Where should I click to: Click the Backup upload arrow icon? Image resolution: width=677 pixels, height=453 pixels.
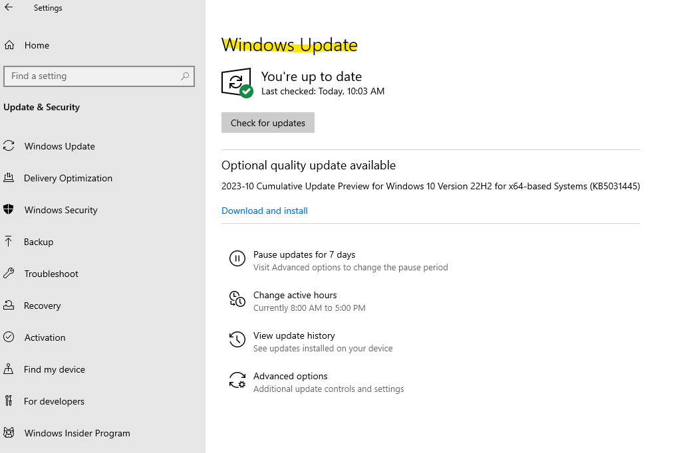coord(8,241)
